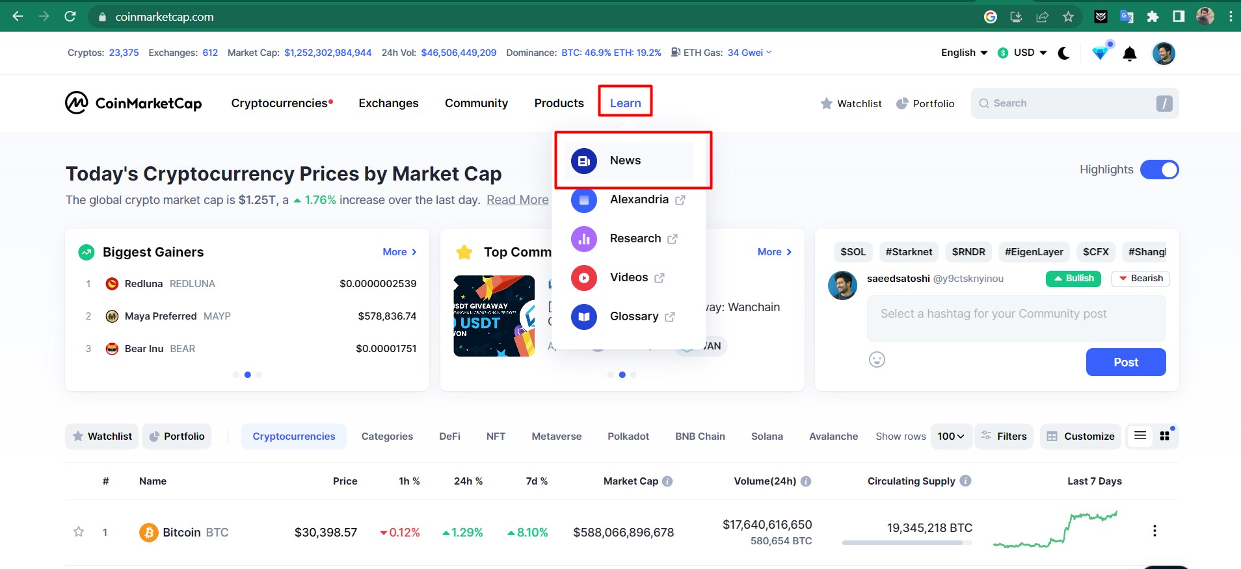
Task: Click the Glossary book icon
Action: point(584,316)
